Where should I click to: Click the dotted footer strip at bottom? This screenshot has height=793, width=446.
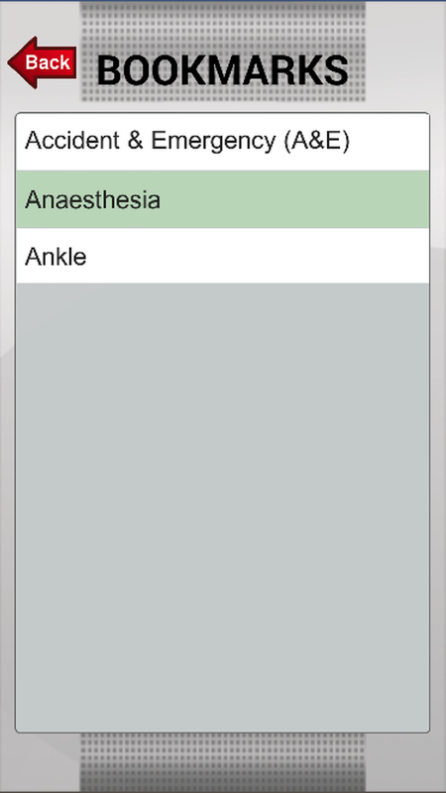tap(222, 762)
